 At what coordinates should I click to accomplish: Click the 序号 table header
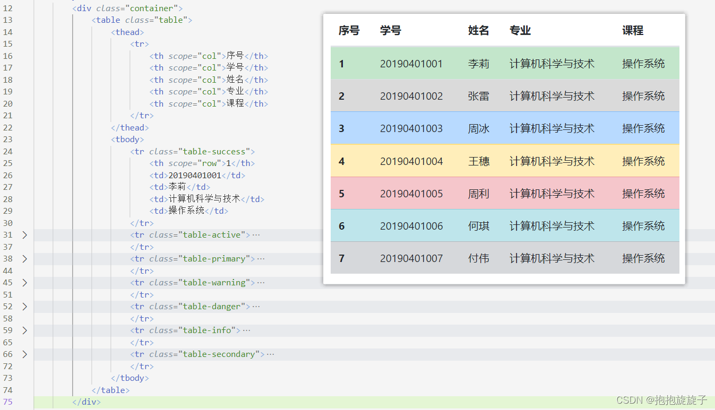349,31
